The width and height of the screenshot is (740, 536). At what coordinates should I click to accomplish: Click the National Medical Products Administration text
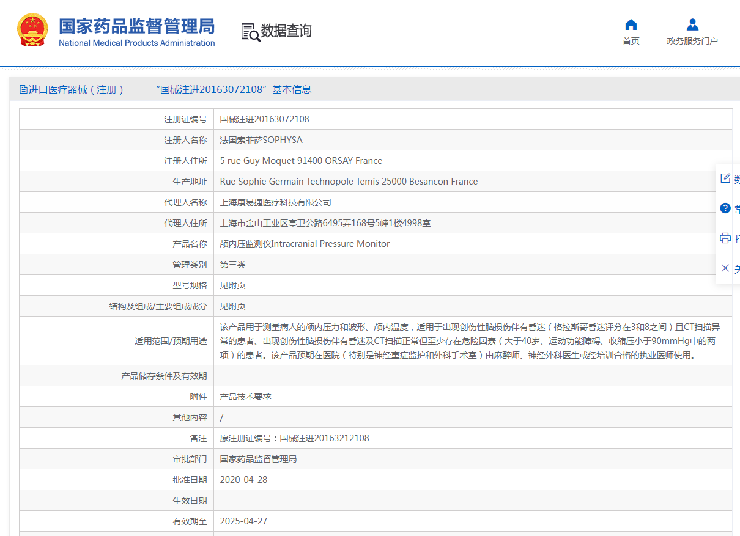[136, 43]
